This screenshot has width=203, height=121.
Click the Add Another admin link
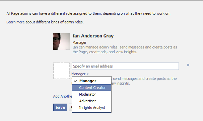click(62, 96)
